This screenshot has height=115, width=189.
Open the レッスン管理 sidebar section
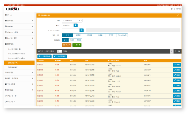[19, 38]
